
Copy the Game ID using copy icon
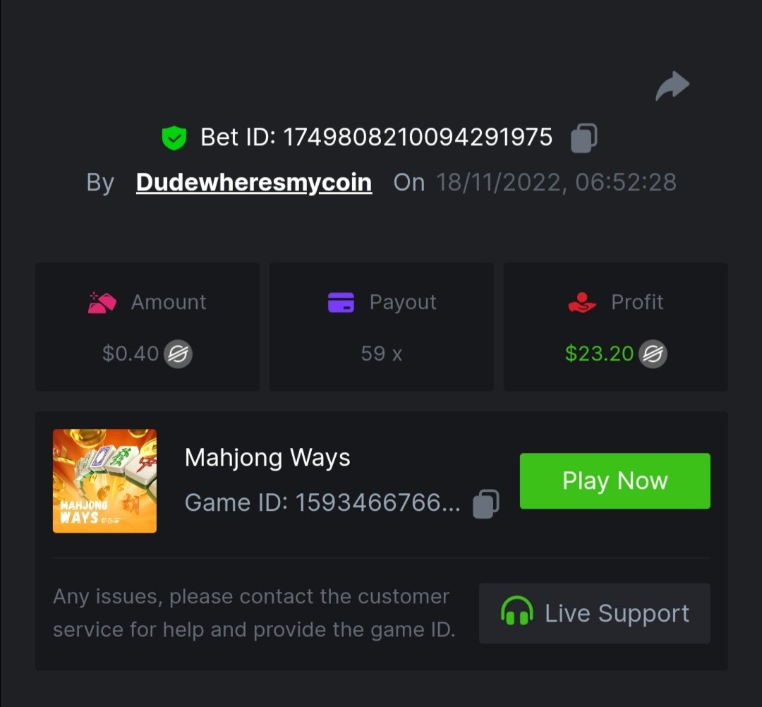[485, 503]
